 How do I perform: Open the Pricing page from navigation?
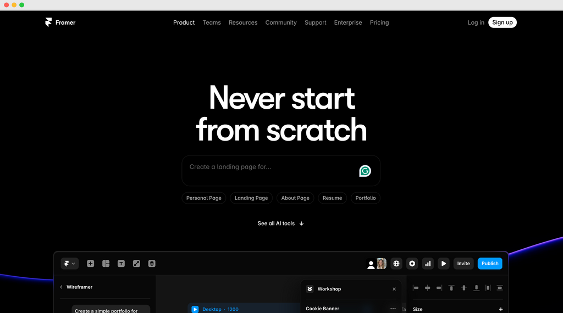pos(379,23)
